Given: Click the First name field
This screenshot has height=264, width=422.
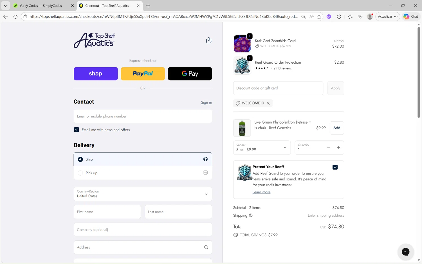Looking at the screenshot, I should [x=107, y=212].
